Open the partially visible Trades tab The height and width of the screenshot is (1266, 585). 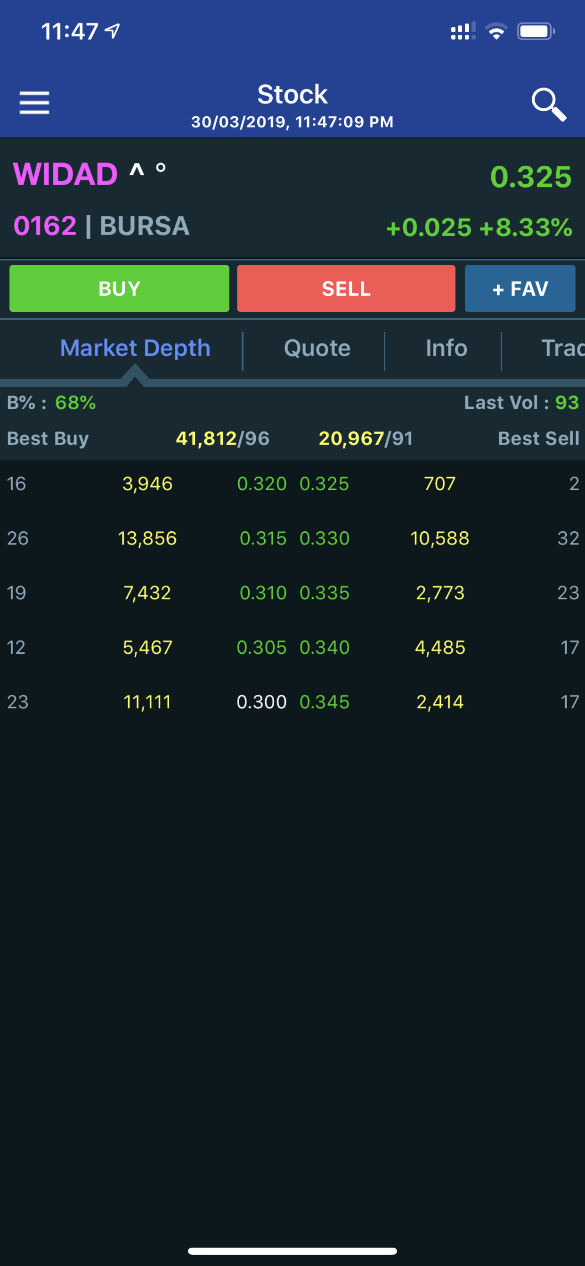[563, 348]
